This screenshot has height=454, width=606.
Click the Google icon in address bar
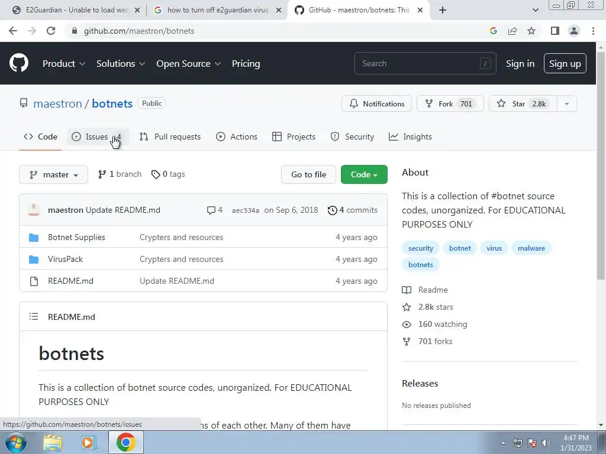click(493, 31)
